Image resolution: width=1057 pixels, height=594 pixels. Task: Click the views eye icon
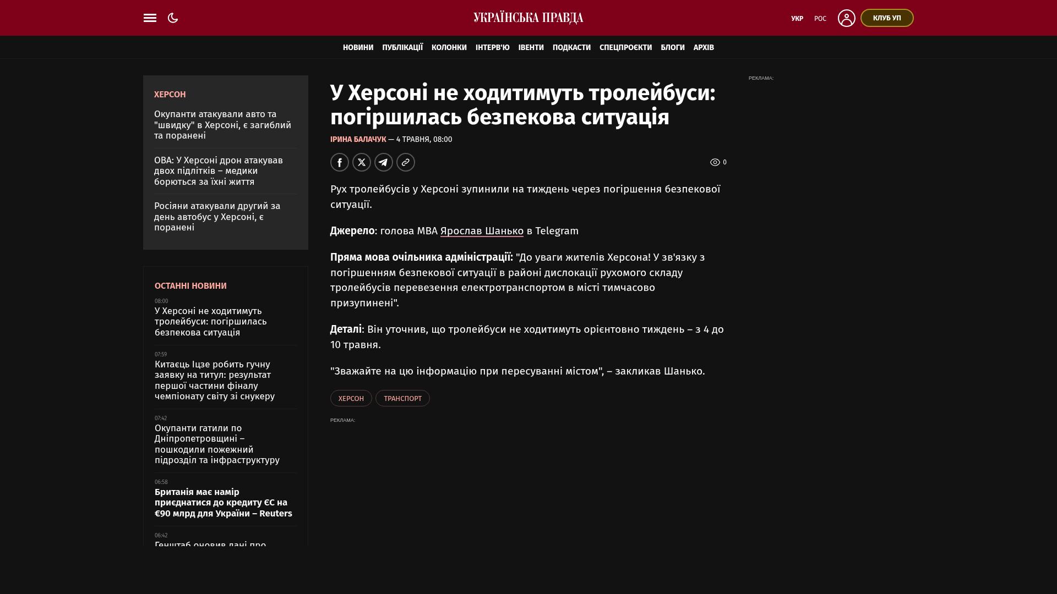(x=715, y=162)
